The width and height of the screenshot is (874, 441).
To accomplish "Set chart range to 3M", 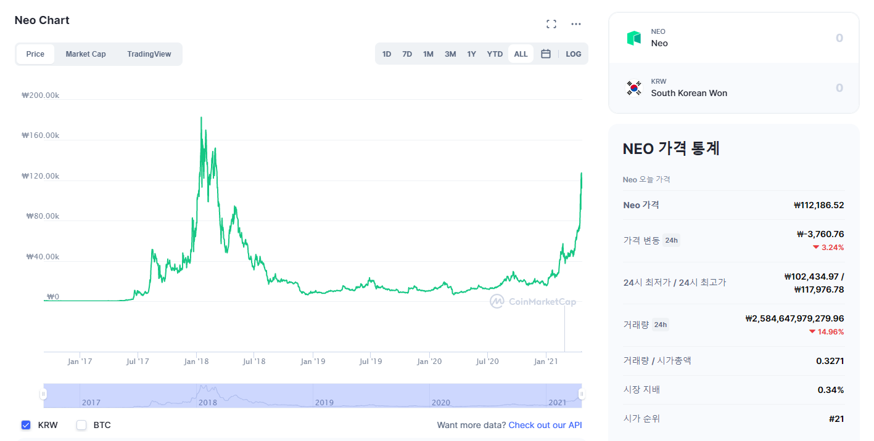I will pos(450,54).
